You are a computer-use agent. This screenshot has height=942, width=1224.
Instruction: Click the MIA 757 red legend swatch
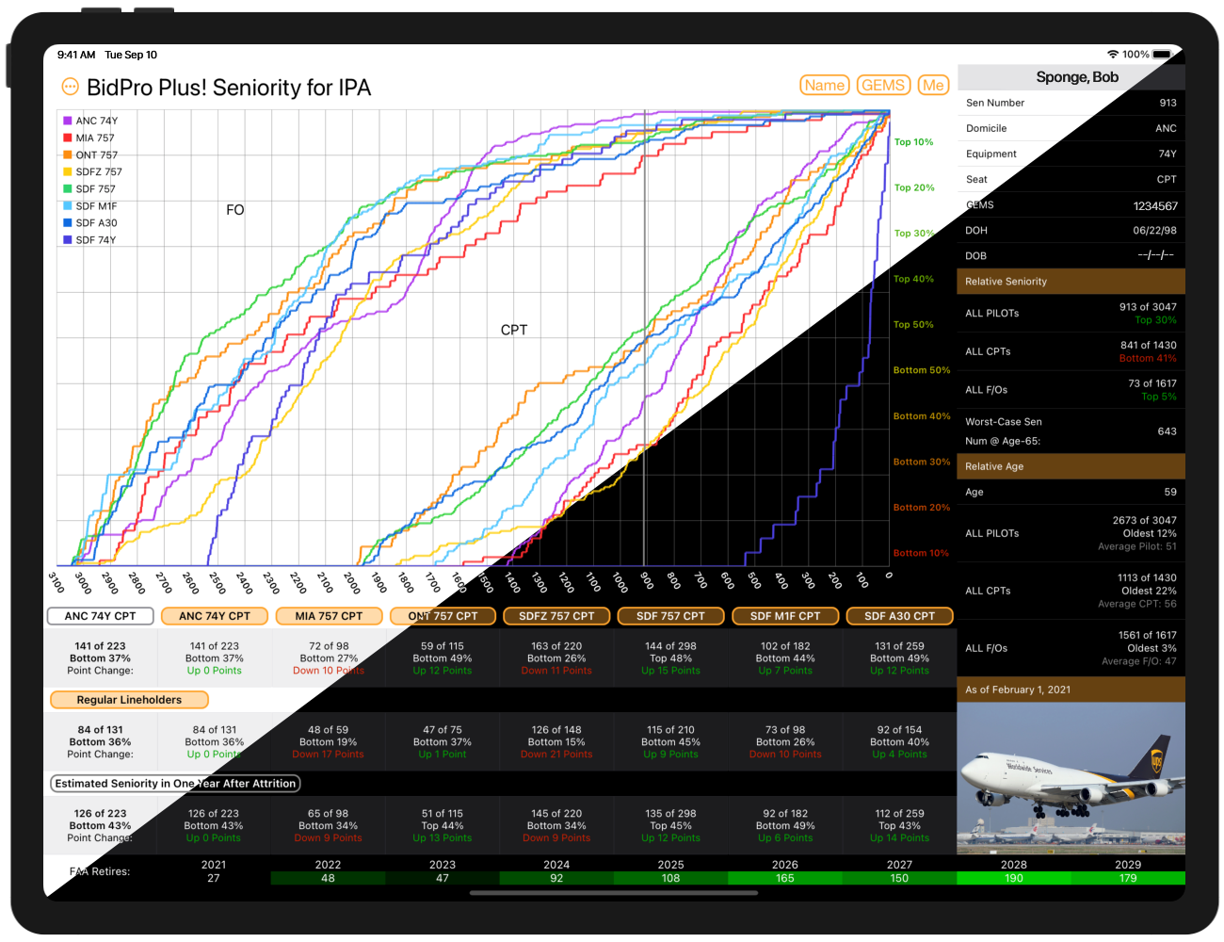[68, 138]
